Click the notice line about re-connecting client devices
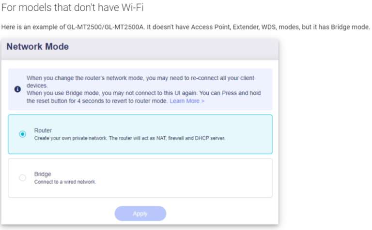 point(140,78)
